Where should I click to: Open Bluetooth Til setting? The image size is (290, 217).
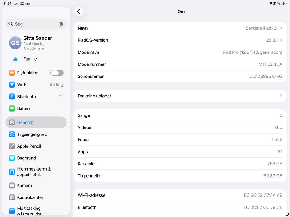tap(36, 96)
